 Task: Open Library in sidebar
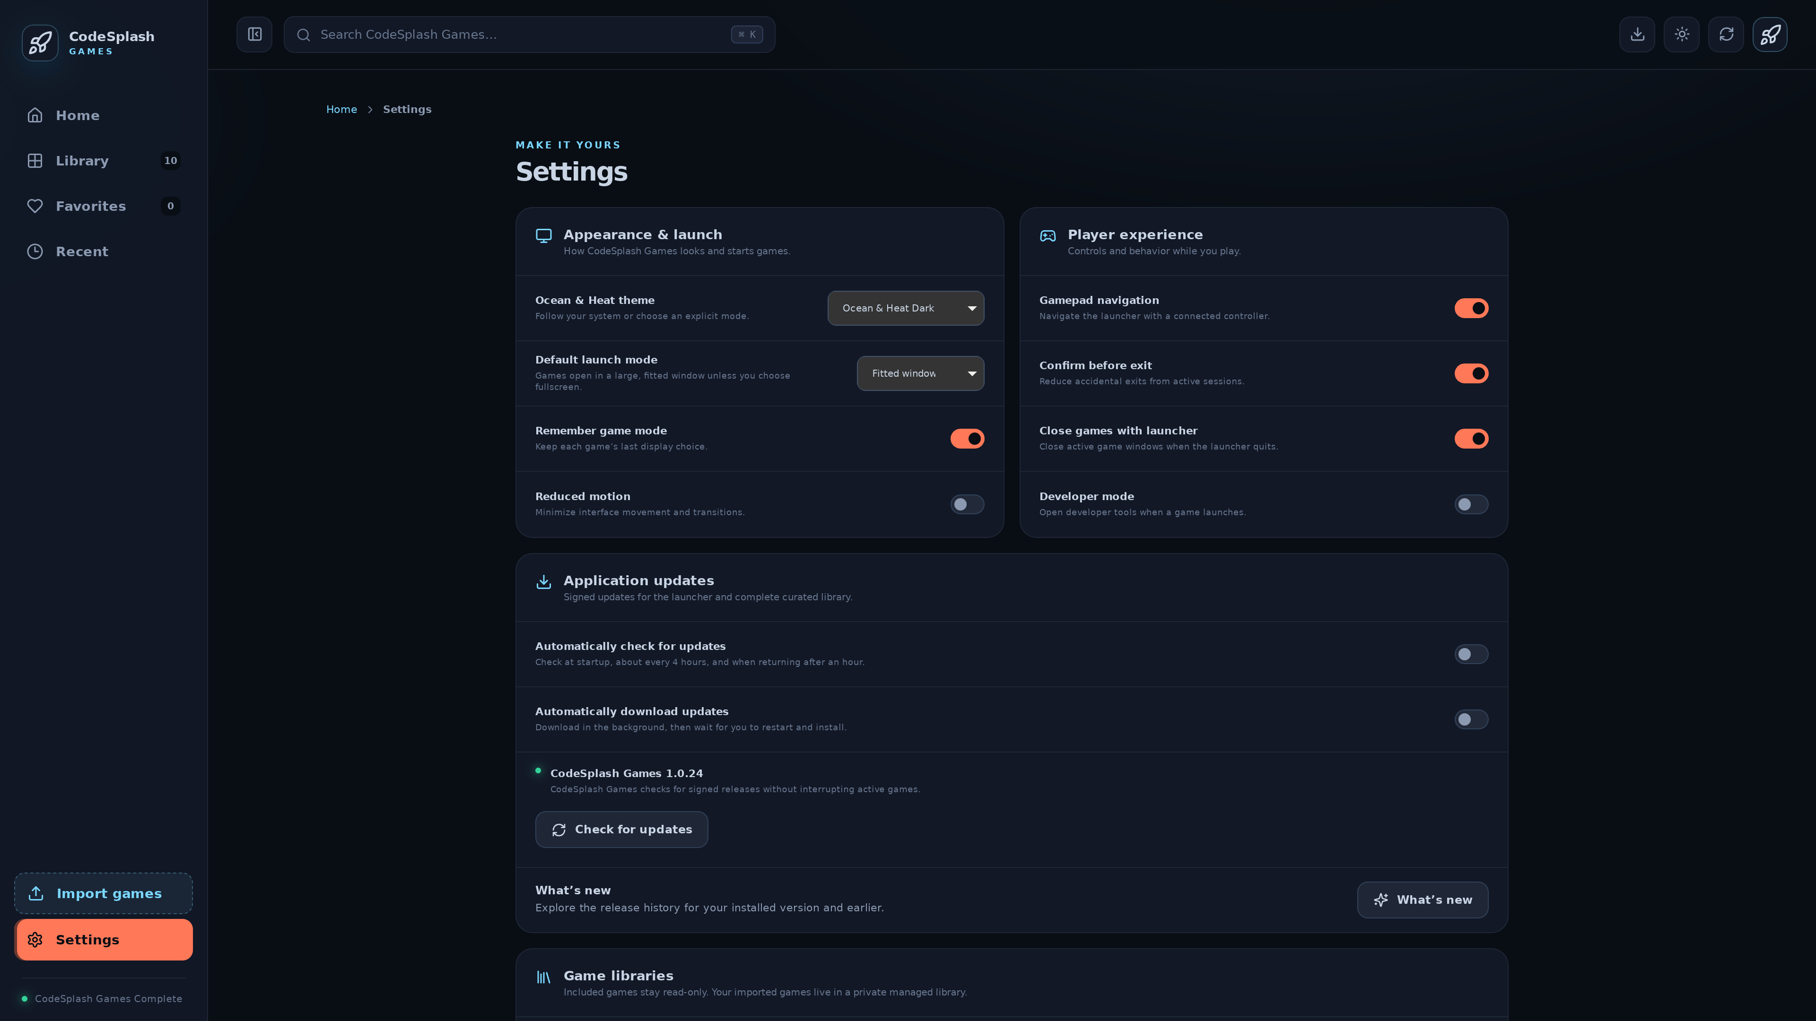coord(104,161)
